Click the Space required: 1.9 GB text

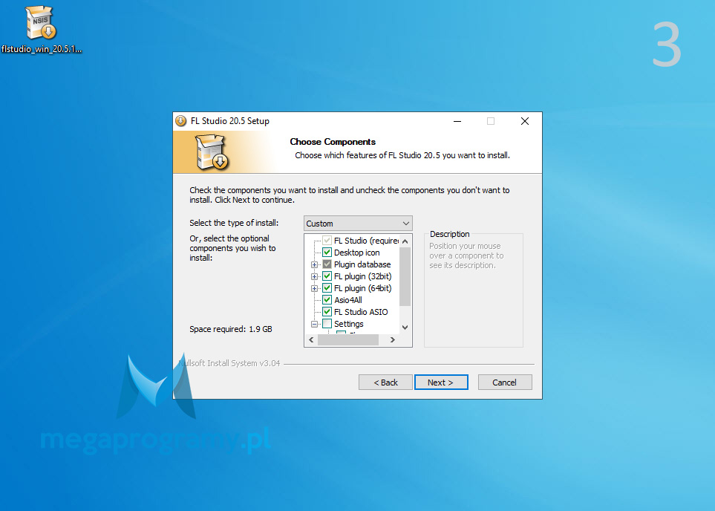(231, 329)
